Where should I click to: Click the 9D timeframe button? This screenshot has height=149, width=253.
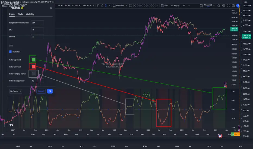tap(80, 6)
